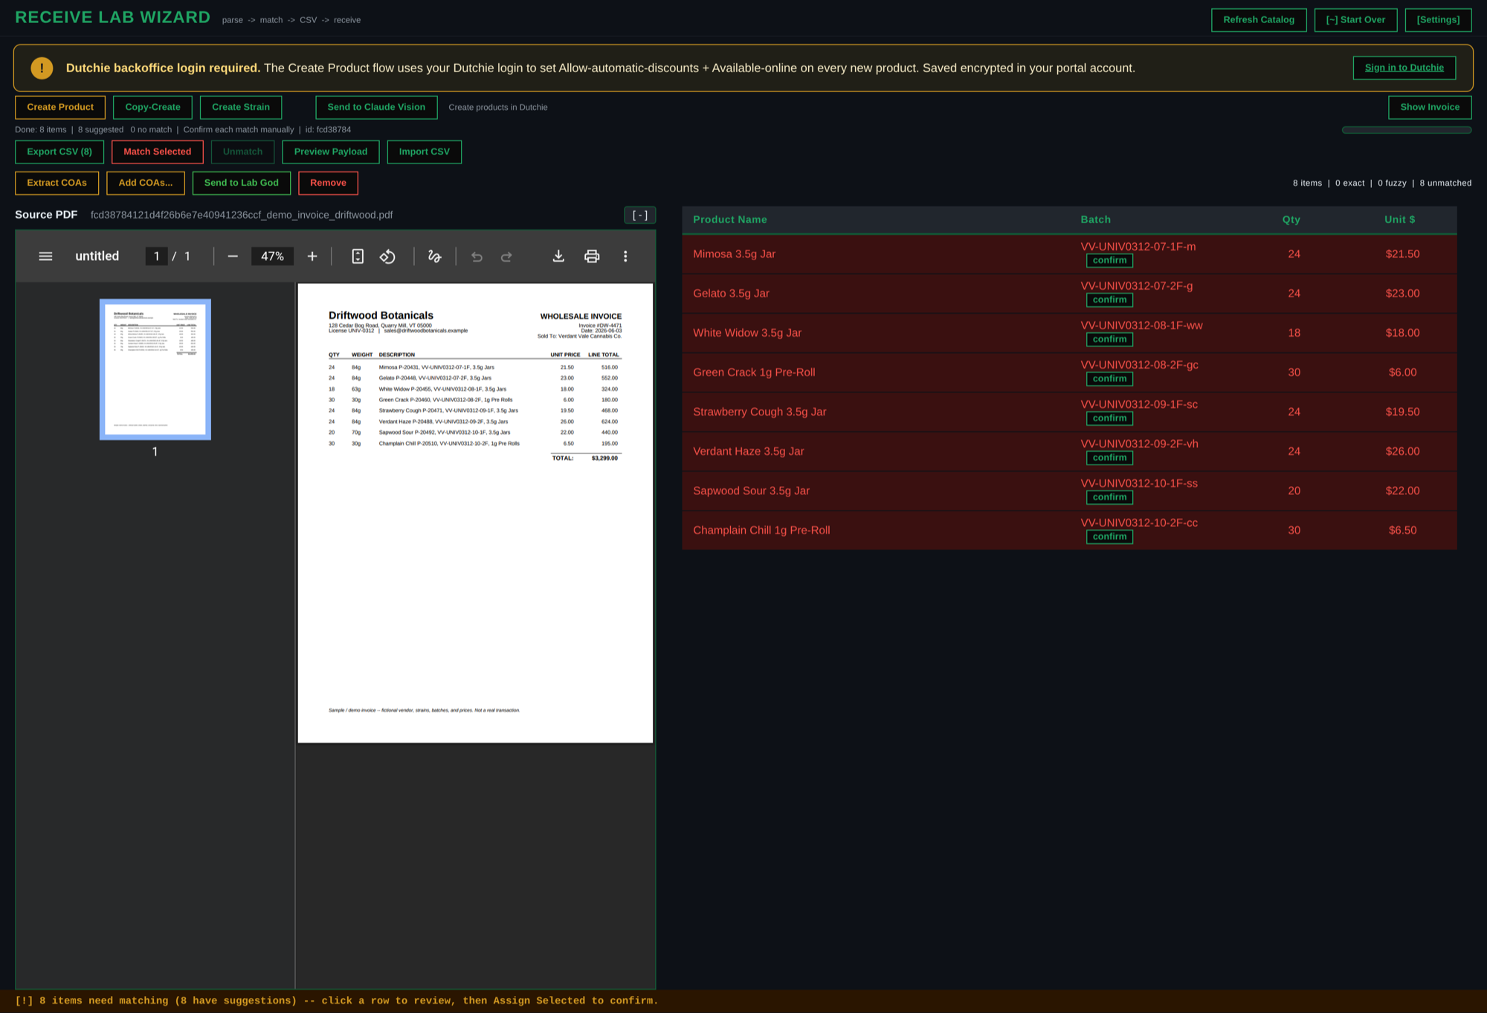Click the Add COAs... button
The image size is (1487, 1013).
[146, 183]
